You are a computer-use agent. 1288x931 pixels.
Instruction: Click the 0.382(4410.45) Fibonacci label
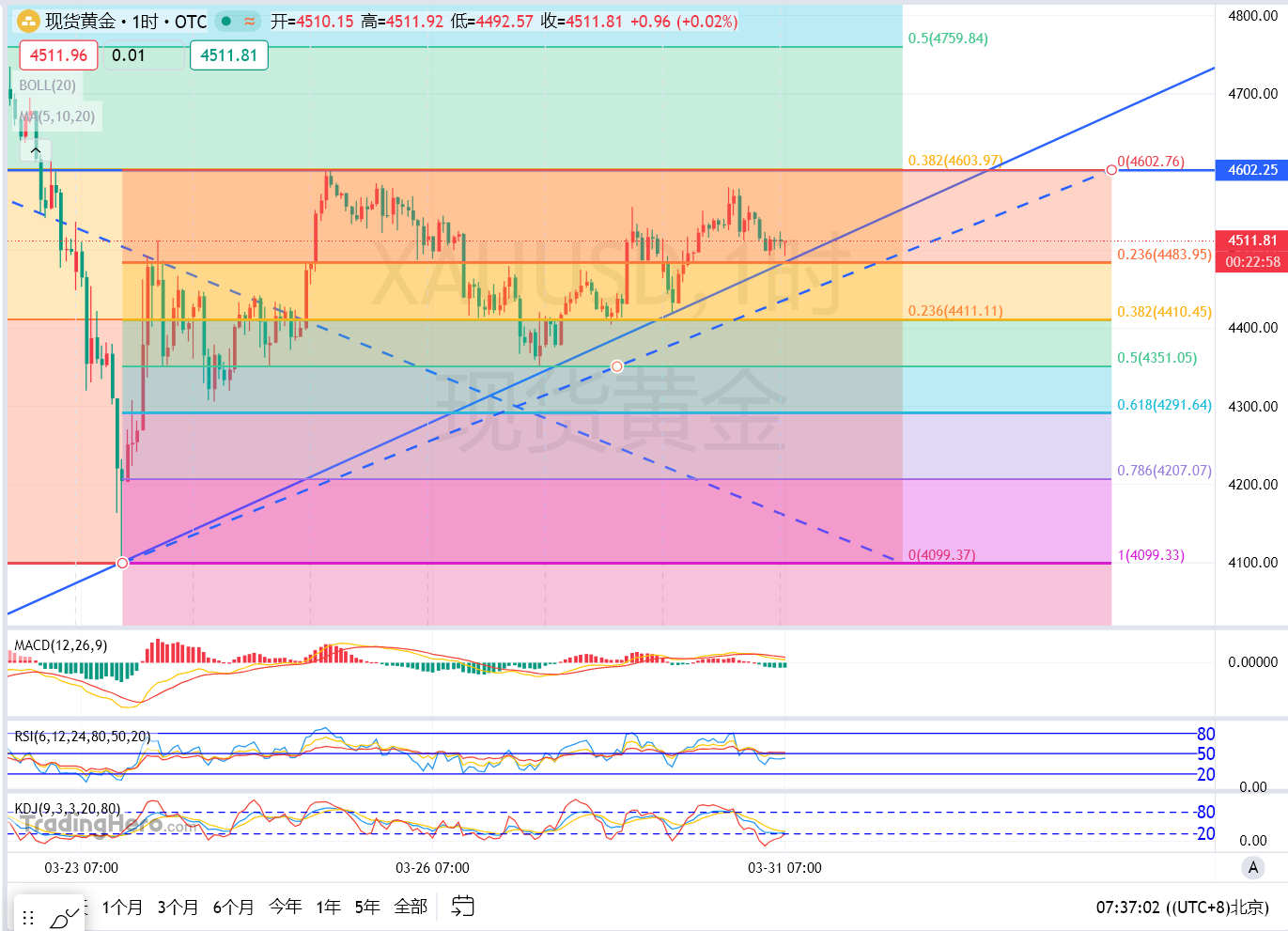pyautogui.click(x=1164, y=312)
